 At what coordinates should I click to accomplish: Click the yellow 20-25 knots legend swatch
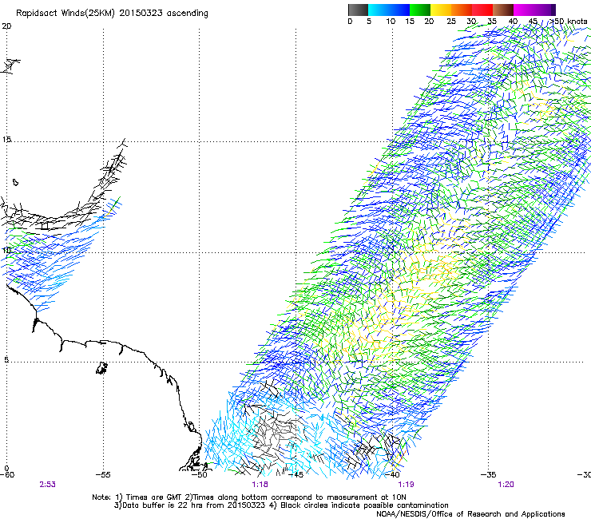[441, 10]
